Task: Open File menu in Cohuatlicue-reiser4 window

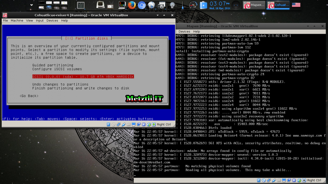Action: pos(5,21)
